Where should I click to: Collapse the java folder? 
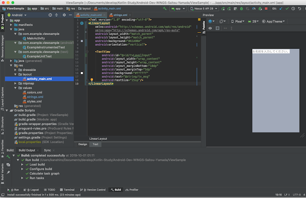click(x=11, y=29)
